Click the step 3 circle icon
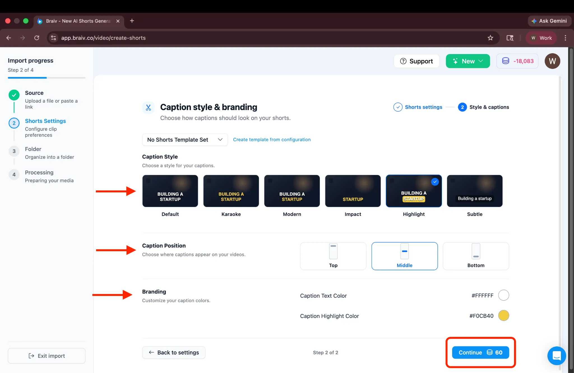 click(14, 151)
